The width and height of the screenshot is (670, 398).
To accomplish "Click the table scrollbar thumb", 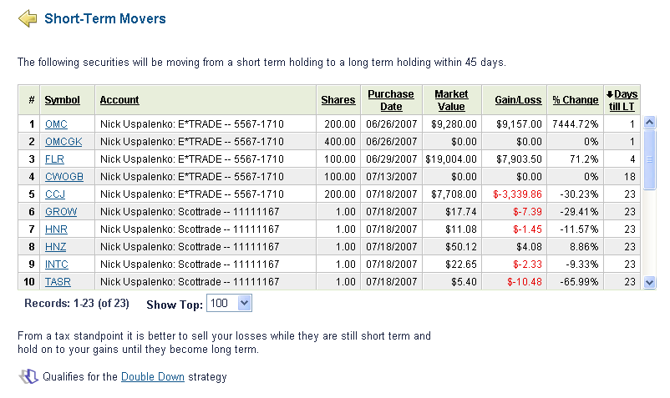I will click(650, 159).
